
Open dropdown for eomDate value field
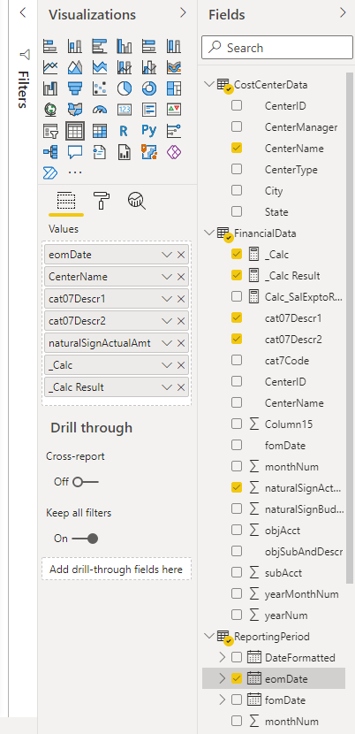167,255
